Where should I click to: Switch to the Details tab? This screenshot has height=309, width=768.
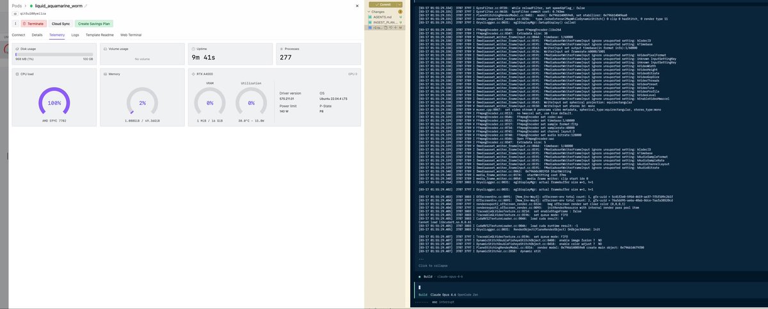coord(37,35)
